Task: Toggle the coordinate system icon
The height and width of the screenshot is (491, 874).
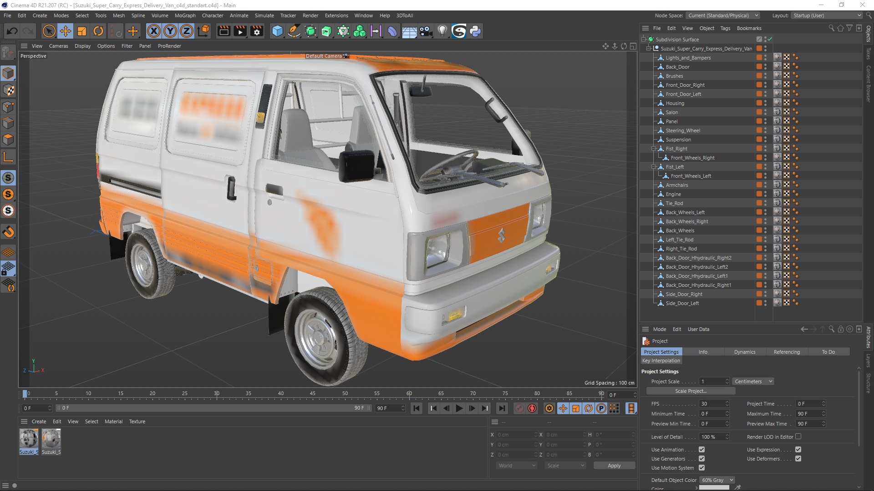Action: point(204,31)
